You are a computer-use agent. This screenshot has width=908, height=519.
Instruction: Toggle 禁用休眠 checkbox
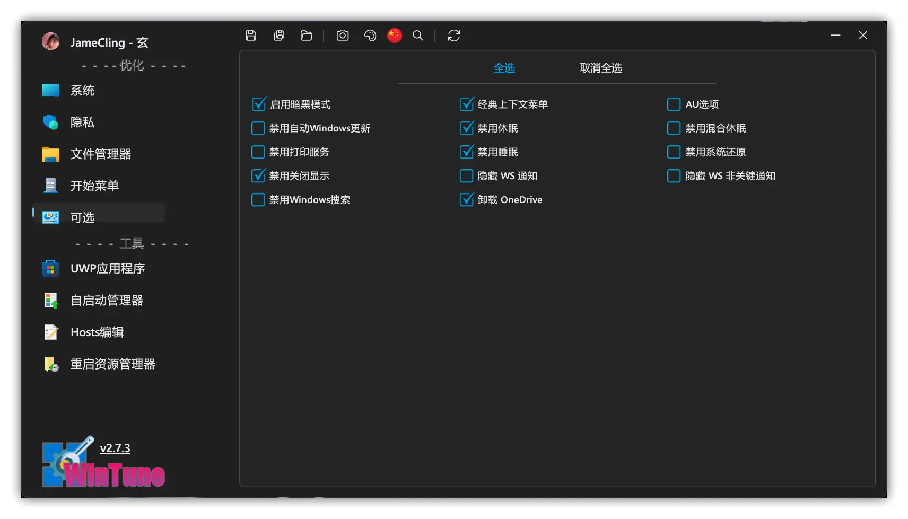[x=467, y=128]
